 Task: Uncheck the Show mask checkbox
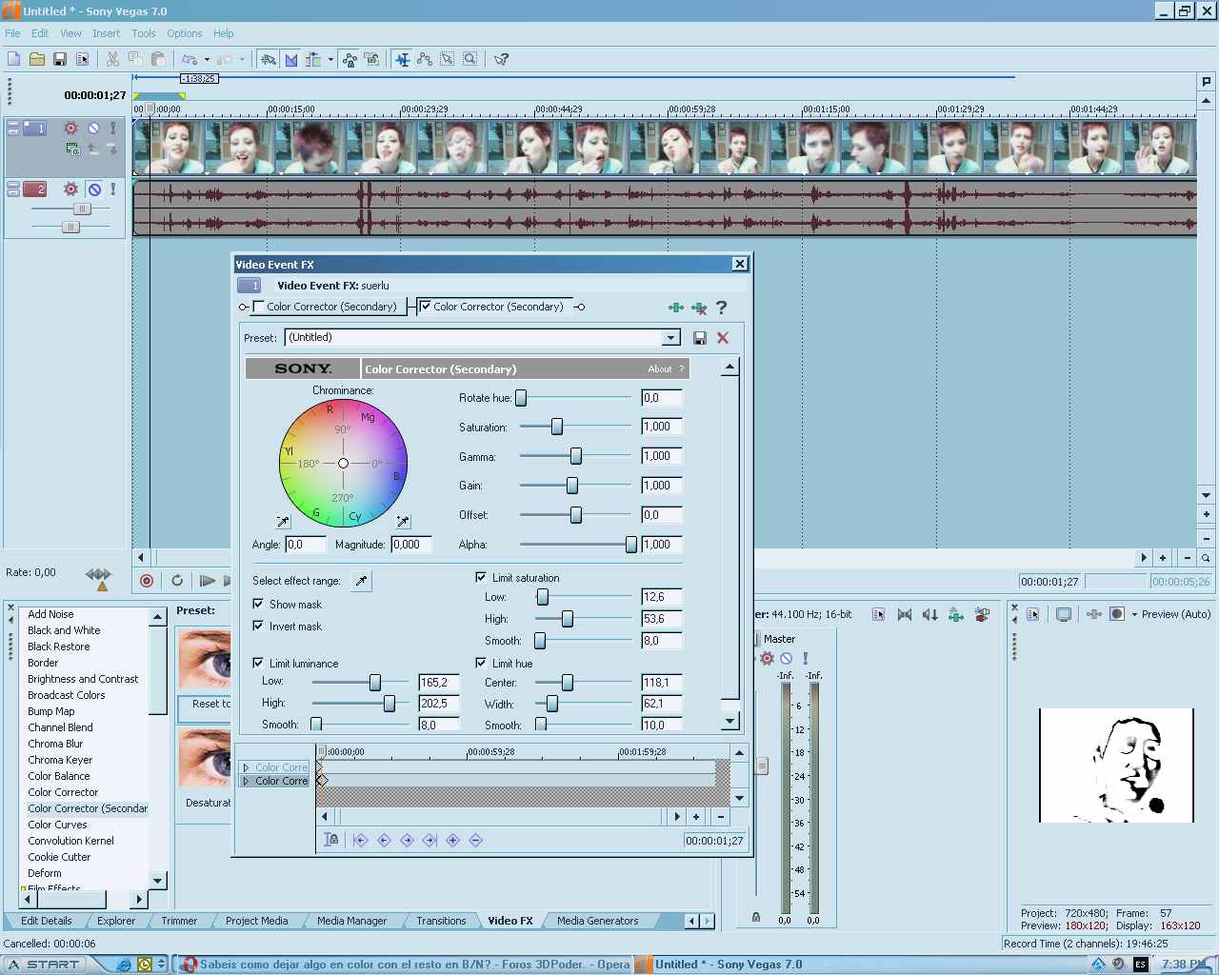[x=258, y=605]
